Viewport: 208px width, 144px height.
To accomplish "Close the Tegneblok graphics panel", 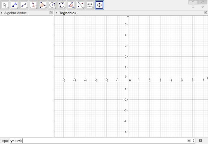I will [x=206, y=12].
